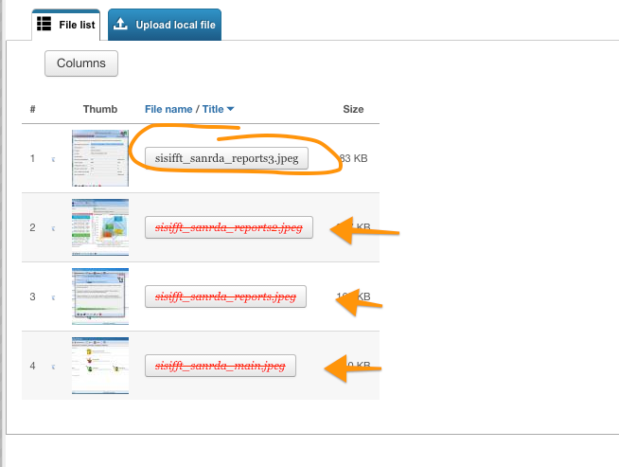Click the small arrow icon in row 4
Viewport: 619px width, 467px height.
pyautogui.click(x=53, y=367)
